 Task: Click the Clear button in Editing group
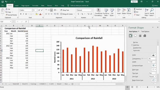(137, 15)
